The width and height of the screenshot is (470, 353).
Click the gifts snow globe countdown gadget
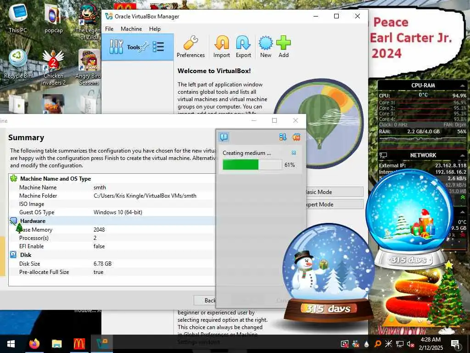click(x=409, y=218)
